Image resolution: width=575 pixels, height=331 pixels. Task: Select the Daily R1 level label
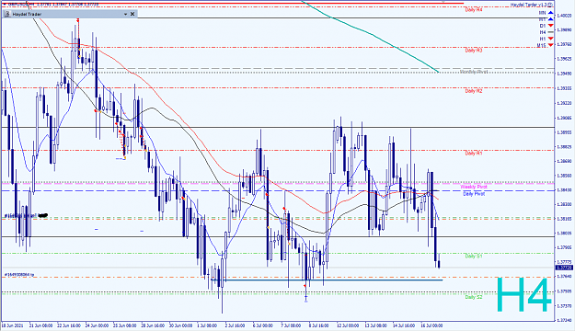click(x=474, y=154)
